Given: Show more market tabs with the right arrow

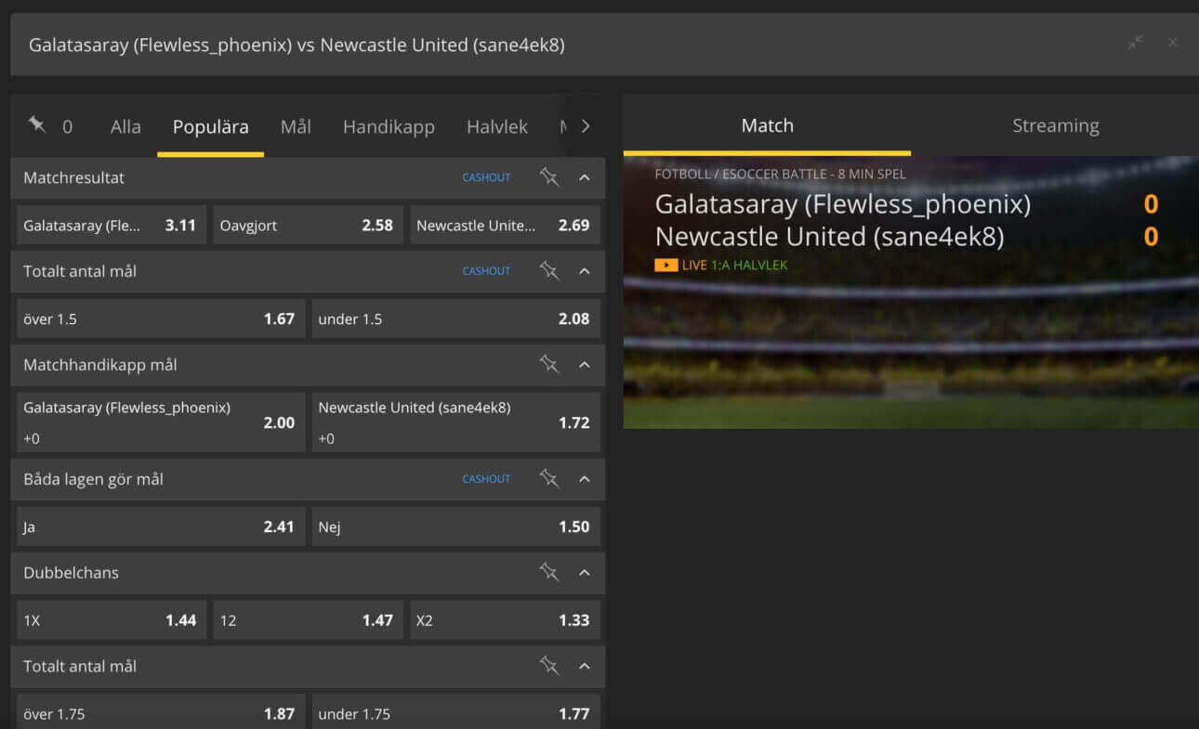Looking at the screenshot, I should click(x=585, y=126).
